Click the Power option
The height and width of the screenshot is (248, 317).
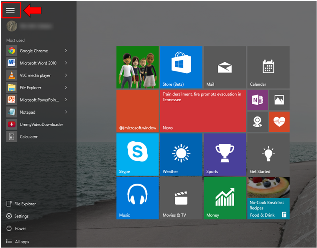pyautogui.click(x=16, y=228)
